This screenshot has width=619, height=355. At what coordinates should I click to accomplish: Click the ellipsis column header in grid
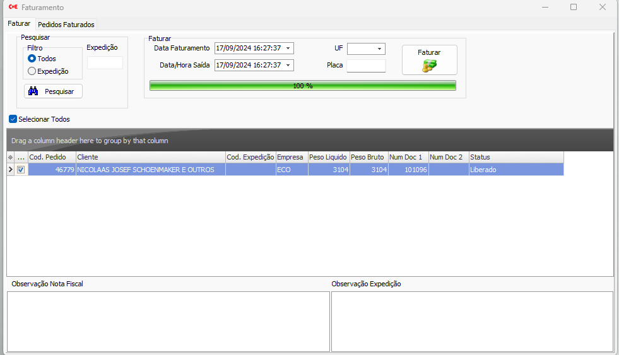tap(20, 157)
